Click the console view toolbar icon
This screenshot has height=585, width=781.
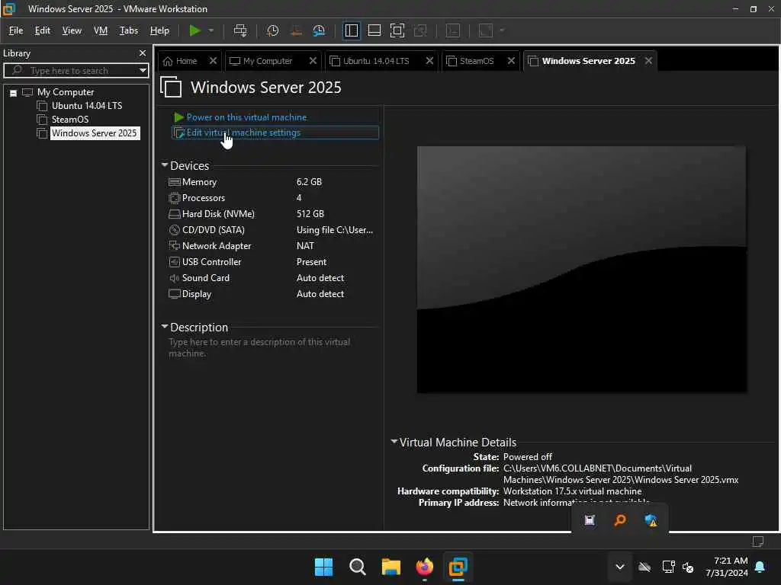click(453, 30)
